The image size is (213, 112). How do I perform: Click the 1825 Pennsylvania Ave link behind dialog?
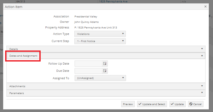point(113,2)
